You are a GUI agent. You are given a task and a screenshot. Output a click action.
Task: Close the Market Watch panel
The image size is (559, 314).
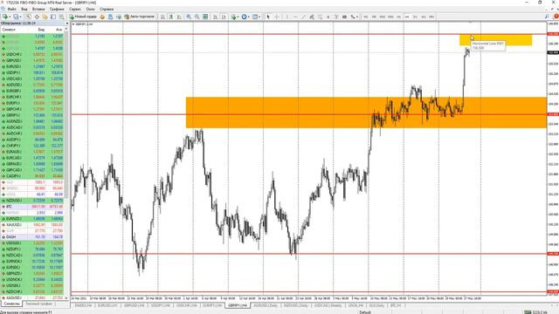(x=66, y=24)
